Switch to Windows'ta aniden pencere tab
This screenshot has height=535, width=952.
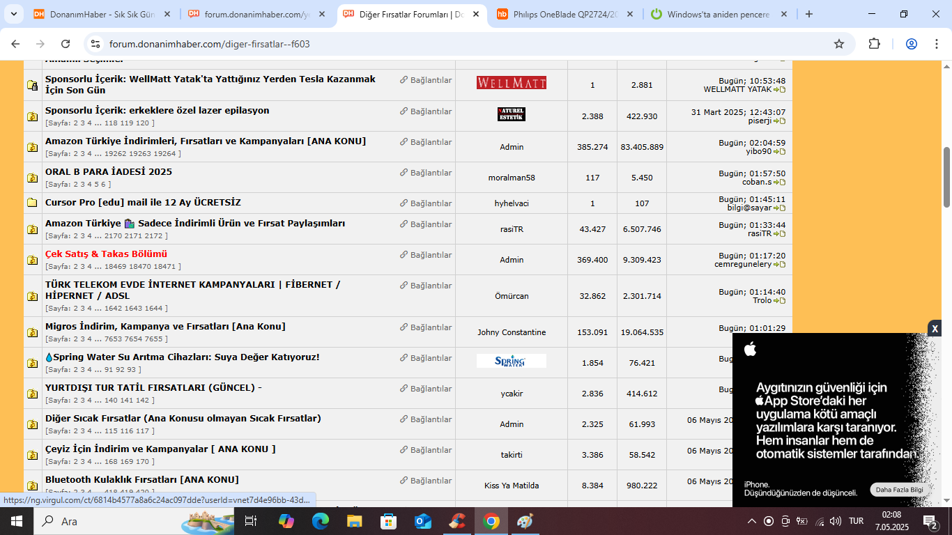pyautogui.click(x=719, y=14)
